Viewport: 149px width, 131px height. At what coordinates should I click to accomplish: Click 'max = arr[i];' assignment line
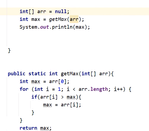click(62, 105)
